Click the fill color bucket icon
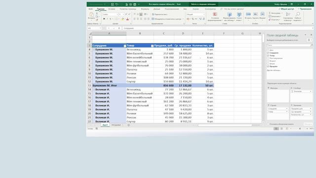This screenshot has width=316, height=178. coord(122,19)
